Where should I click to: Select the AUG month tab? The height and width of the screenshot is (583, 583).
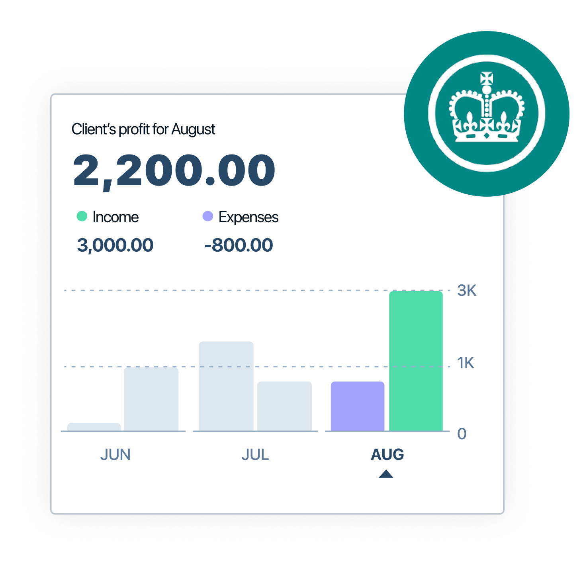pyautogui.click(x=387, y=454)
